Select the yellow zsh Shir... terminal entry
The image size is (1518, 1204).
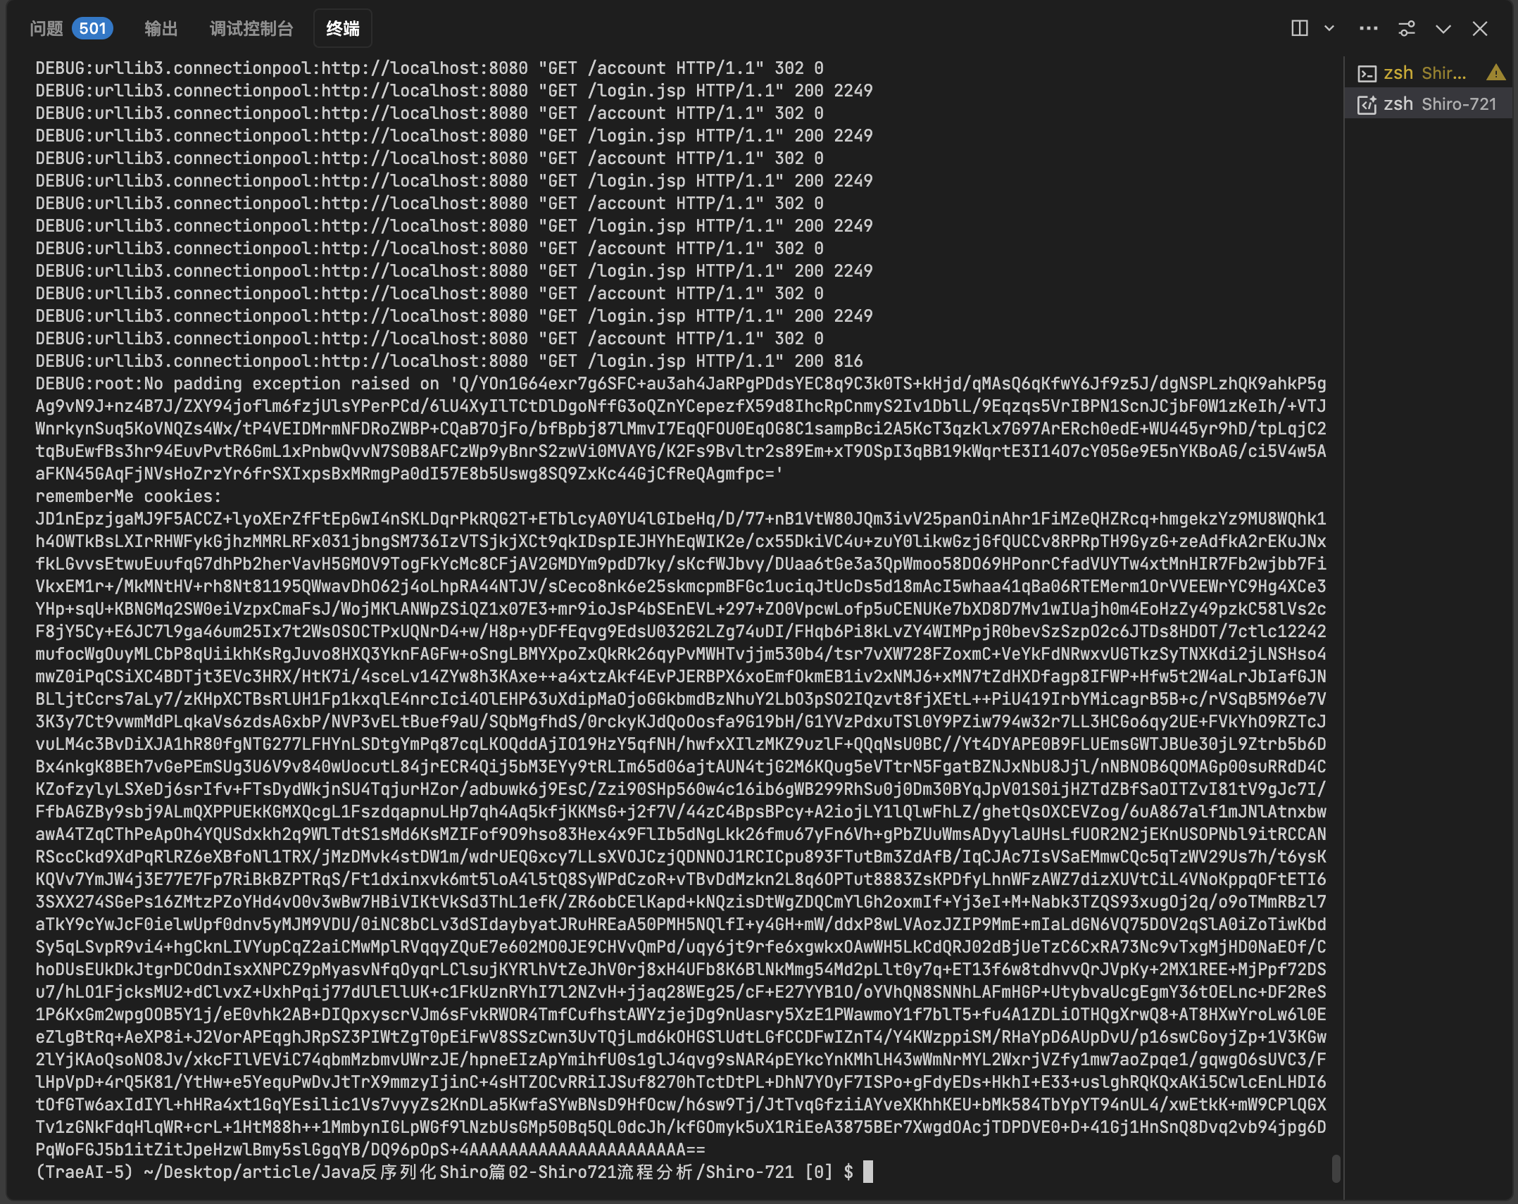[1424, 73]
